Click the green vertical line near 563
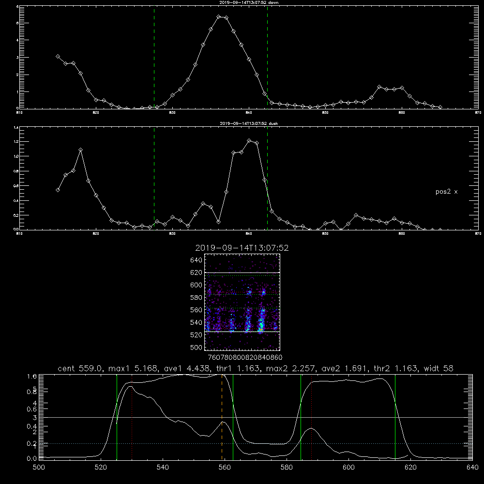 233,417
